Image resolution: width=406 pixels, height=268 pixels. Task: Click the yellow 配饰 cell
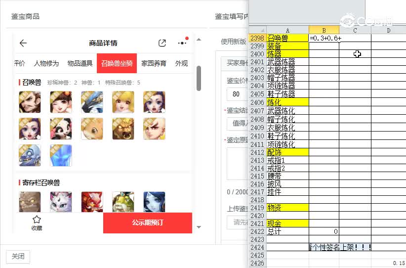point(287,152)
